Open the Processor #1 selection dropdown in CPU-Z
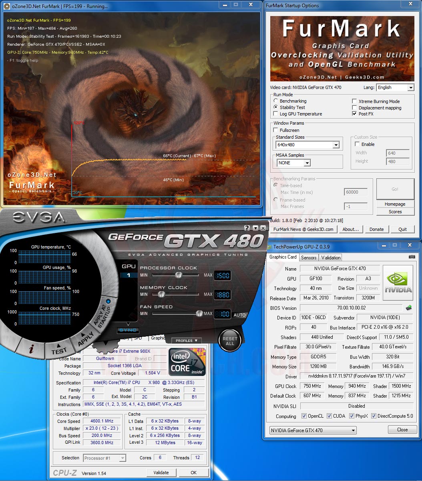Screen dimensions: 422x481 [x=104, y=458]
